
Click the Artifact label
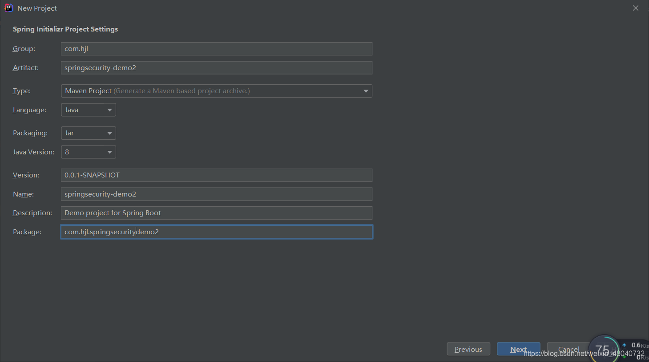tap(26, 68)
